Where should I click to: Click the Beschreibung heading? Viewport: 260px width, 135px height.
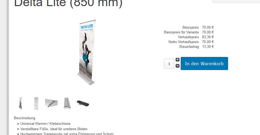(25, 118)
